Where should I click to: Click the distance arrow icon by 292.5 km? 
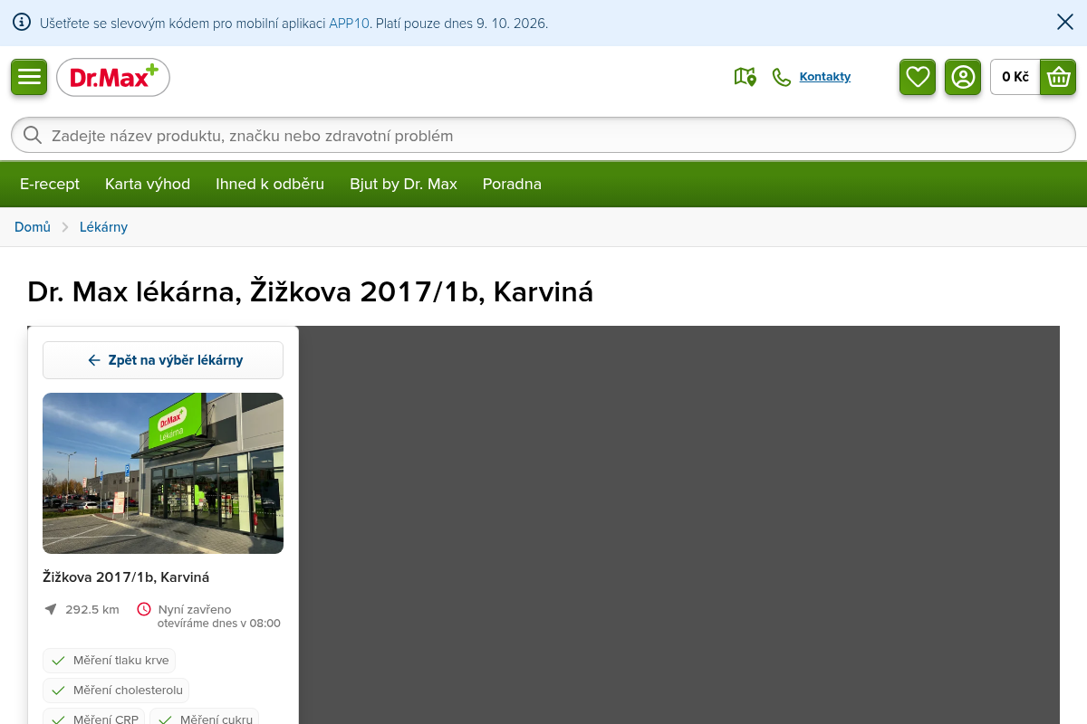point(51,609)
